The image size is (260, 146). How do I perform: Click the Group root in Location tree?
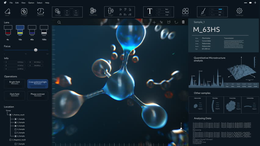8,111
